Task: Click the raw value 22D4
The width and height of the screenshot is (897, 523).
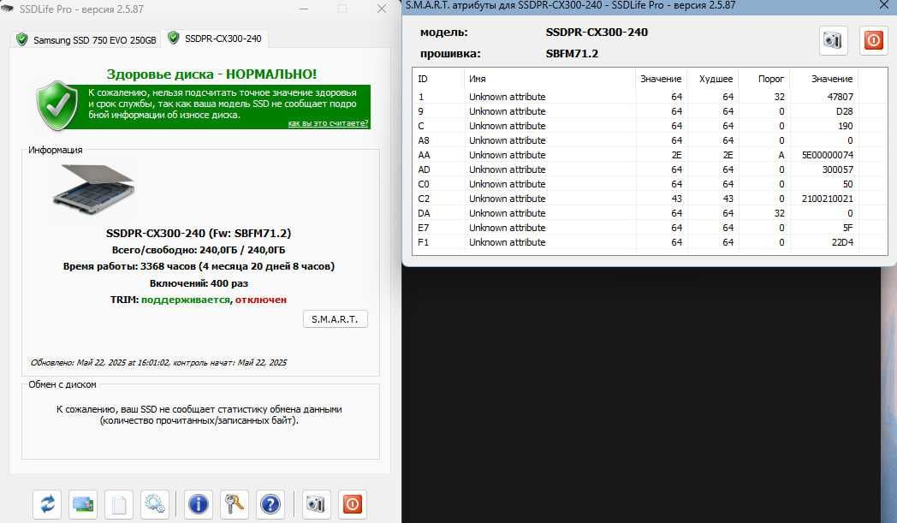Action: tap(842, 242)
